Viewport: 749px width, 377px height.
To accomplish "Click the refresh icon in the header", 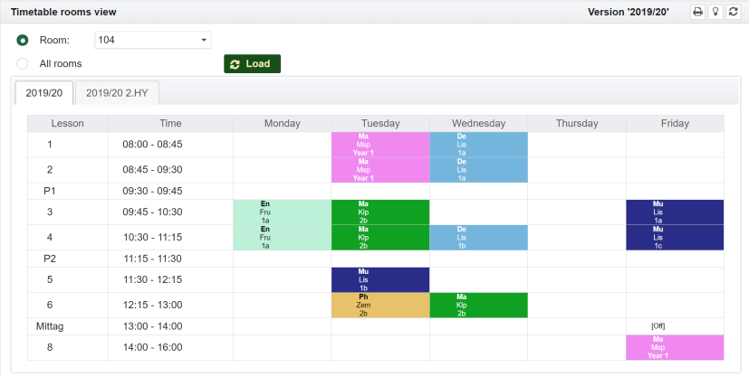I will coord(733,12).
